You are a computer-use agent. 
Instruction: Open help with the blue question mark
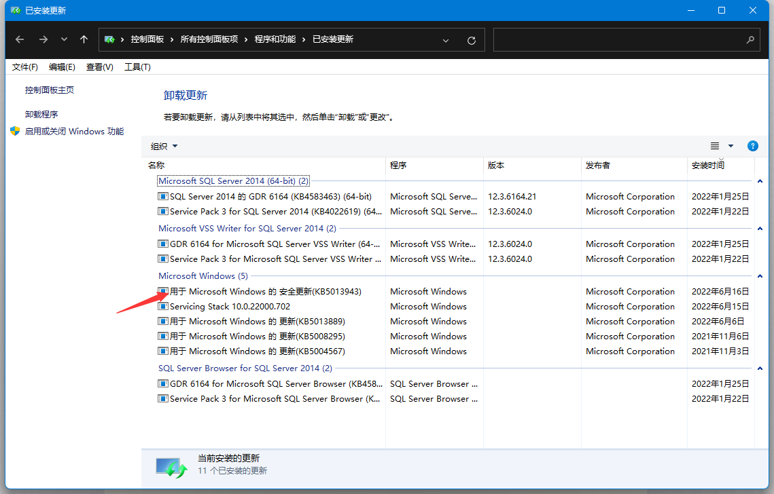pyautogui.click(x=753, y=146)
